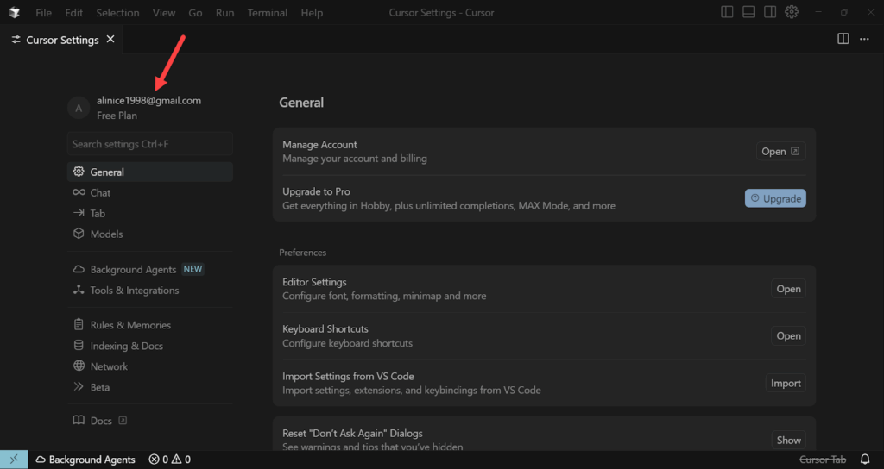Open Rules & Memories section
884x469 pixels.
click(x=150, y=325)
